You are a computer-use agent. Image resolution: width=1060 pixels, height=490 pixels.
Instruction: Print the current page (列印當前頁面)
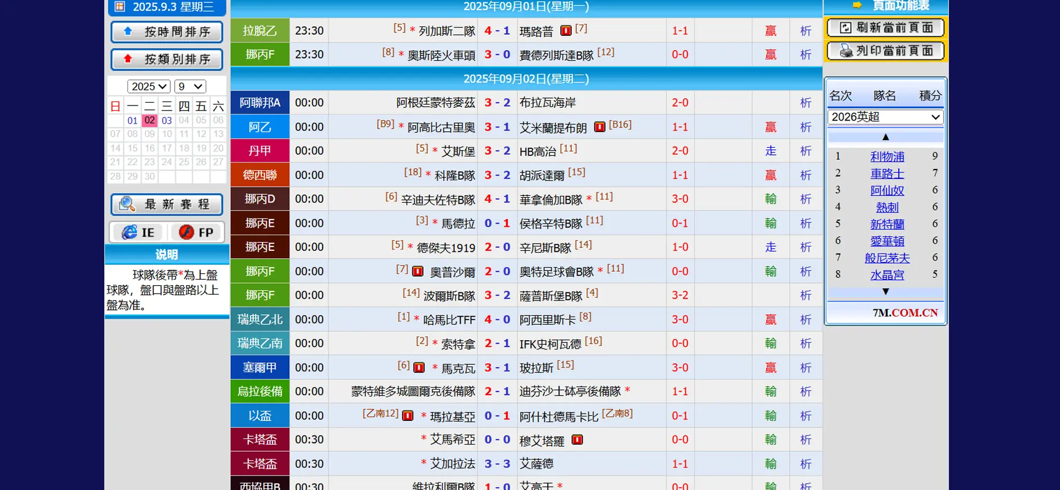click(x=885, y=51)
